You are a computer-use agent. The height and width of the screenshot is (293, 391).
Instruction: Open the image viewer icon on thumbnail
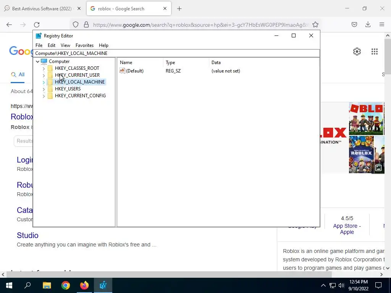[378, 168]
